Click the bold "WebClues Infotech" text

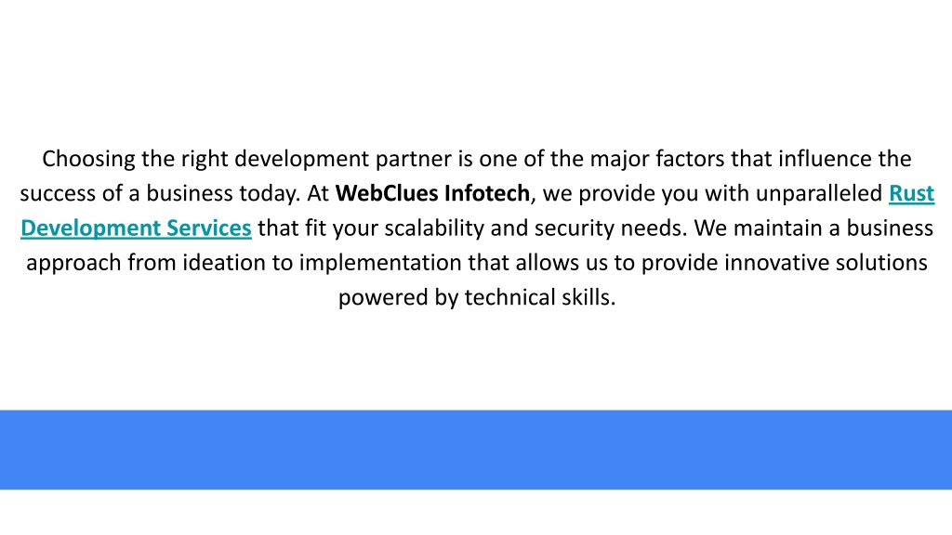[432, 193]
